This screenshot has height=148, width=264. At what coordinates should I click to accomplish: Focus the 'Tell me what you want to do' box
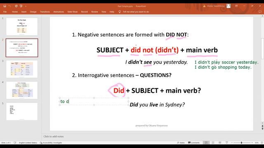coord(136,12)
